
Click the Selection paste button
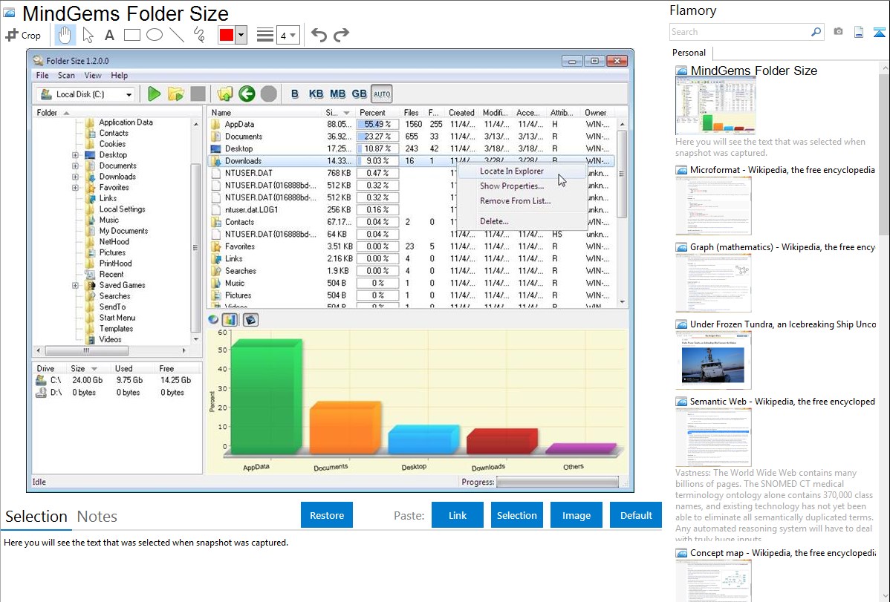[517, 515]
